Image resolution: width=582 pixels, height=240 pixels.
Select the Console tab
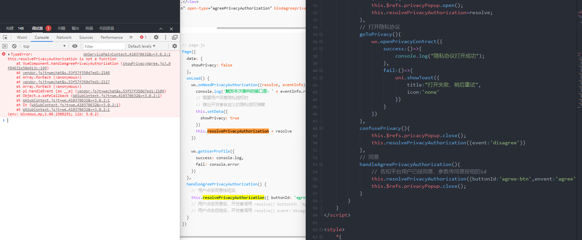[42, 37]
